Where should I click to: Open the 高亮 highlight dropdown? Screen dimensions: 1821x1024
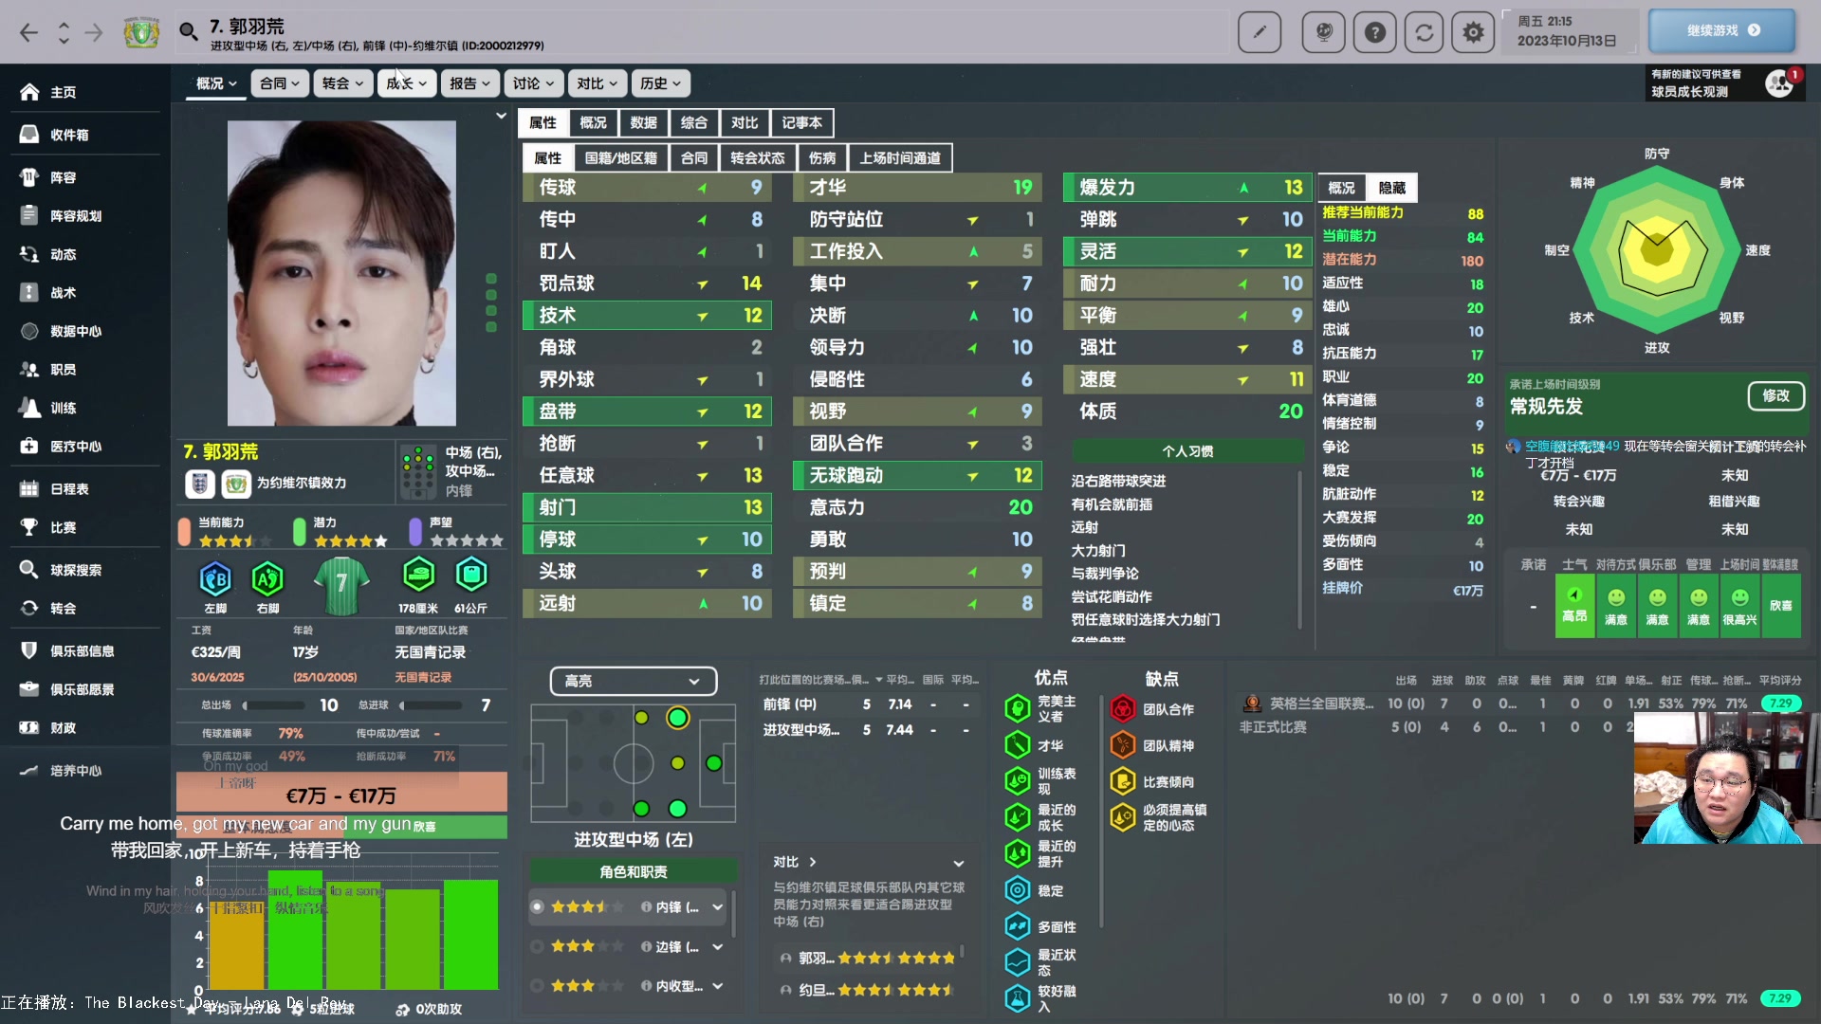click(x=633, y=681)
